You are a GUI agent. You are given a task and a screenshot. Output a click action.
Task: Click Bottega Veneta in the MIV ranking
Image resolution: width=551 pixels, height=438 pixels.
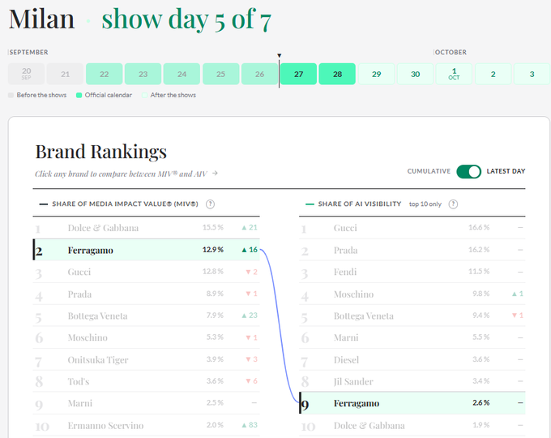(x=146, y=316)
